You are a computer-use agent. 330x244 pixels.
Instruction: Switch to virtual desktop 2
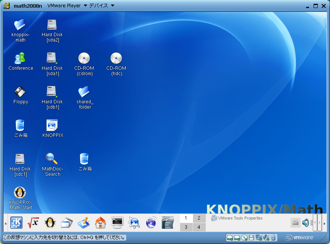pyautogui.click(x=199, y=218)
